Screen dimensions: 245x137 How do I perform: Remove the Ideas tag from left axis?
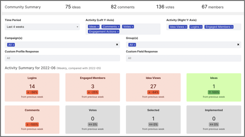click(x=98, y=27)
